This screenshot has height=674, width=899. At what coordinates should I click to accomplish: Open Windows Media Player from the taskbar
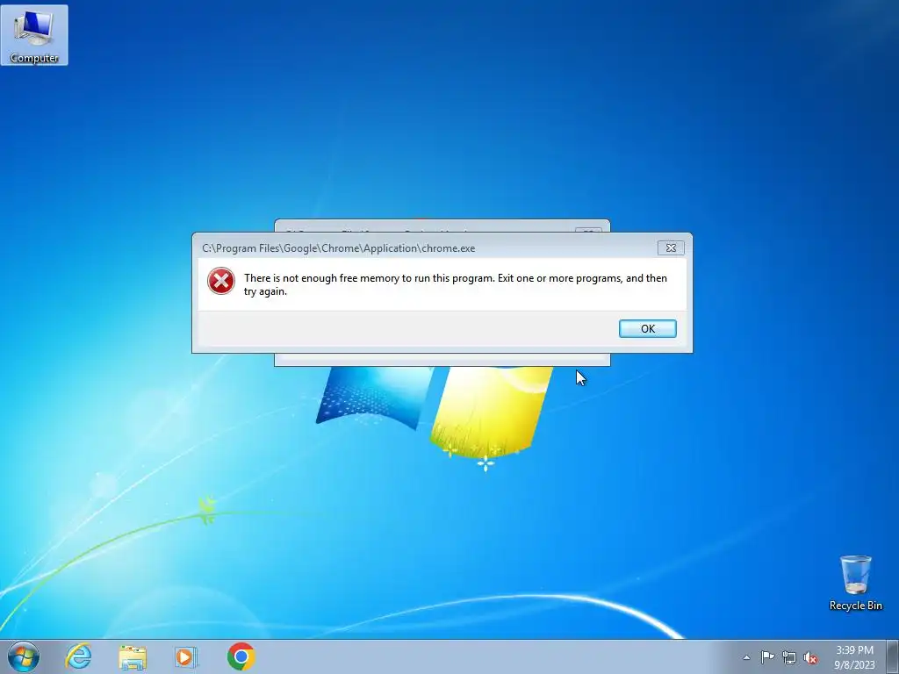tap(186, 656)
